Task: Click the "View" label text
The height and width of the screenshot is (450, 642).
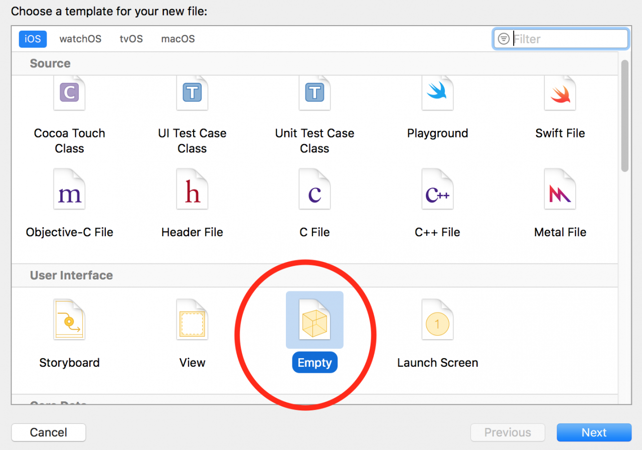Action: coord(192,363)
